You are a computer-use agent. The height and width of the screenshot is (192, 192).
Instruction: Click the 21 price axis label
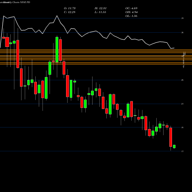click(x=182, y=104)
